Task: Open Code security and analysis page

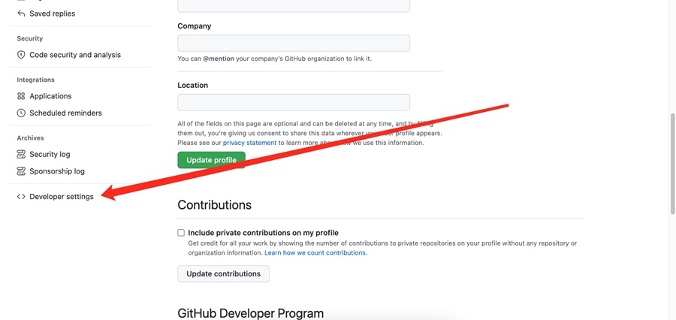Action: [74, 55]
